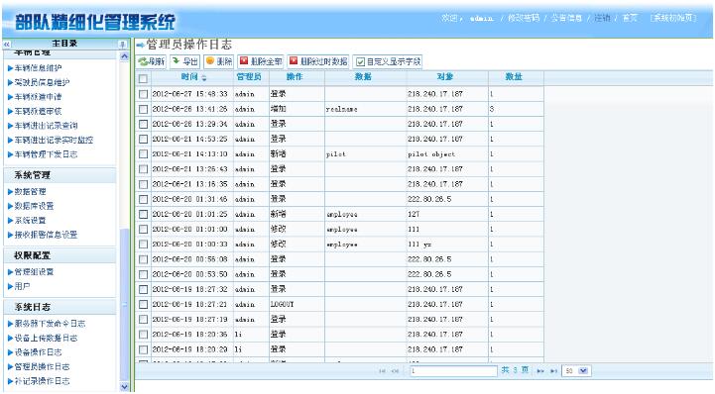Screen dimensions: 715x394
Task: Check the row with data 'realname'
Action: click(143, 109)
